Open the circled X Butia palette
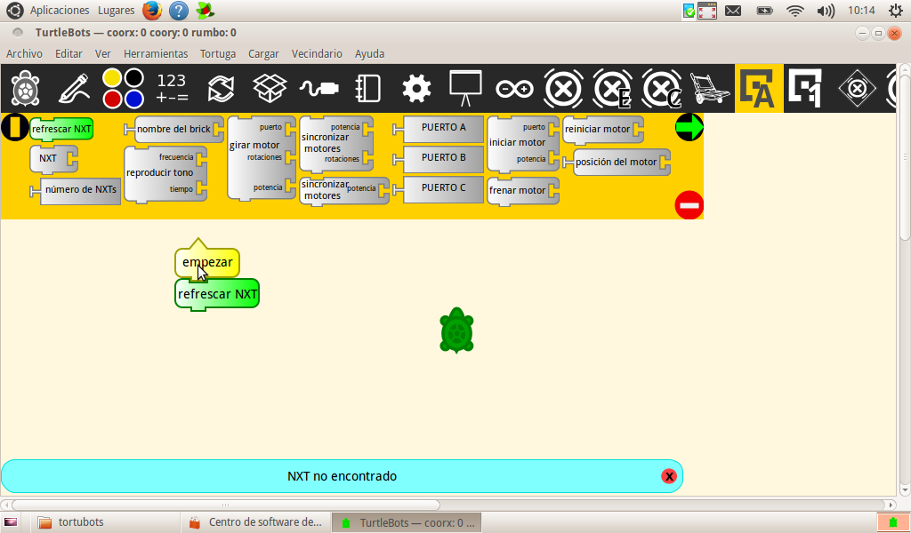The image size is (911, 533). [563, 89]
